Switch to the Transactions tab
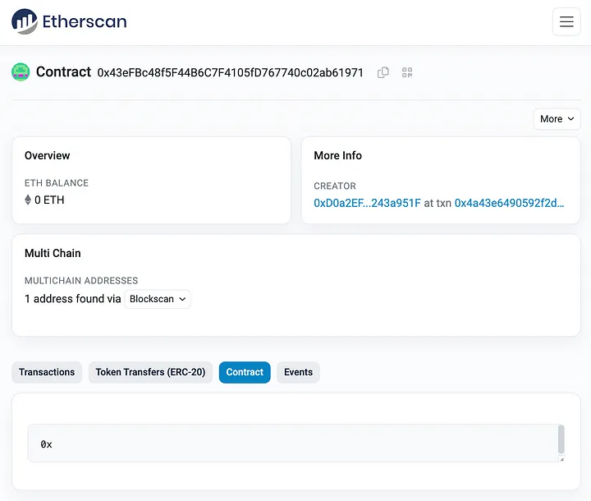 pyautogui.click(x=47, y=372)
